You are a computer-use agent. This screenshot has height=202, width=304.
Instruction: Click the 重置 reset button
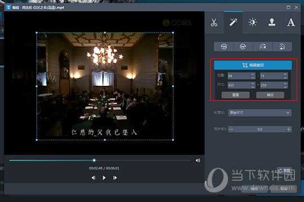click(235, 95)
